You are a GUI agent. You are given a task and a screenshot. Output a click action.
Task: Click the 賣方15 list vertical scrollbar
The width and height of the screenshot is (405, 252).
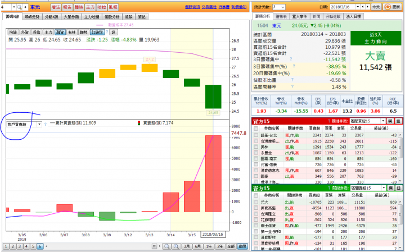coord(400,224)
